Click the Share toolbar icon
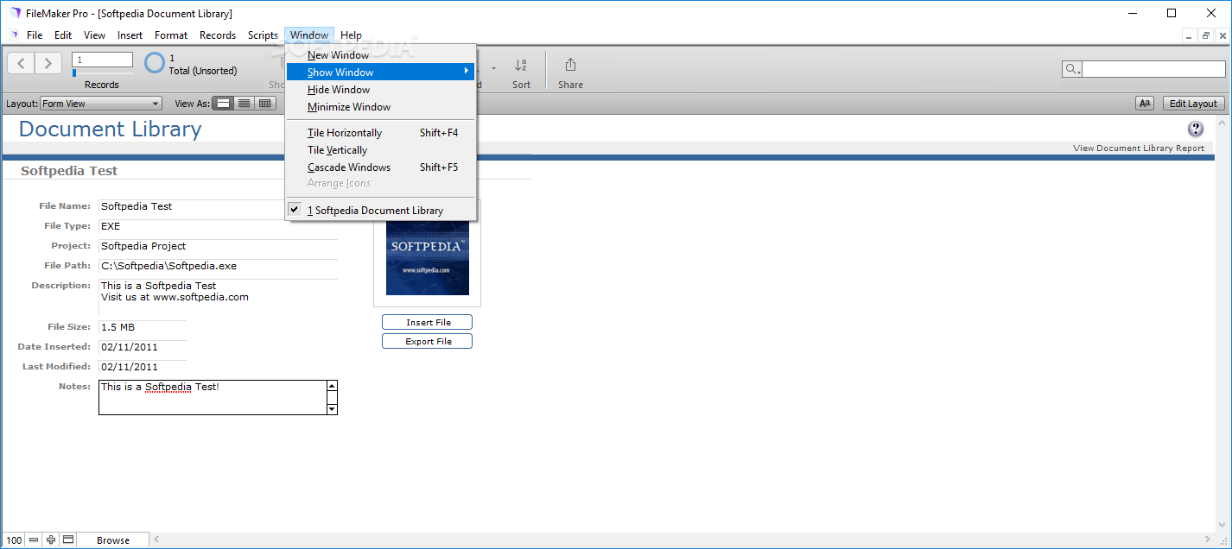Screen dimensions: 1232x549 coord(570,66)
